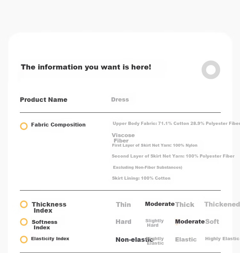Click the orange circle beside Thickness Index

24,204
